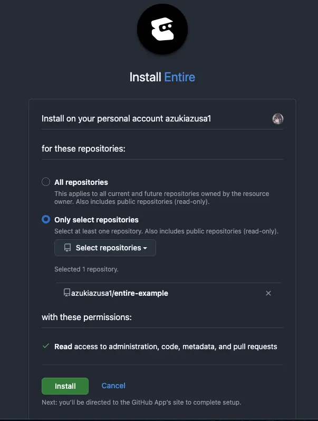Open the Select repositories dropdown
The height and width of the screenshot is (421, 318).
coord(105,248)
